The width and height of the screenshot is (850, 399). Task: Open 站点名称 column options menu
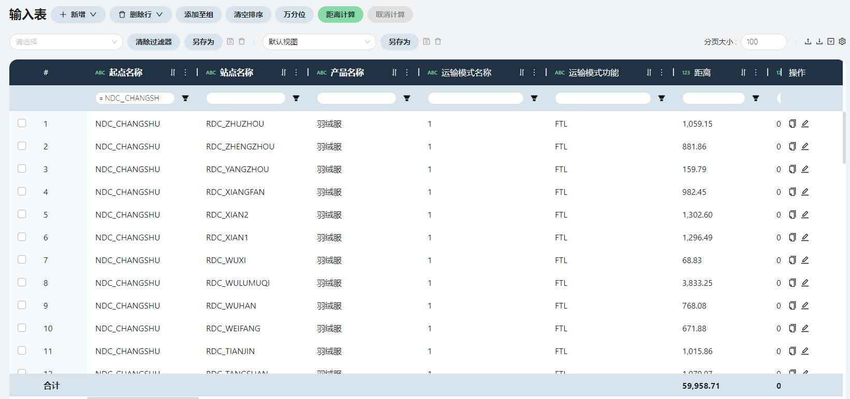(296, 72)
